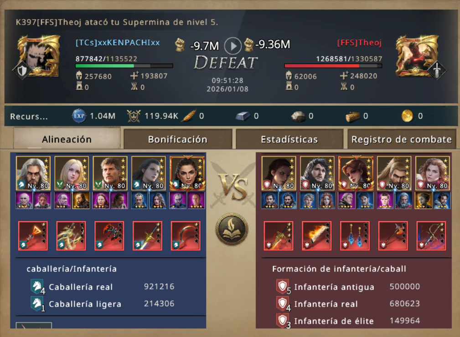The image size is (460, 337).
Task: Play the battle replay button
Action: pos(233,46)
